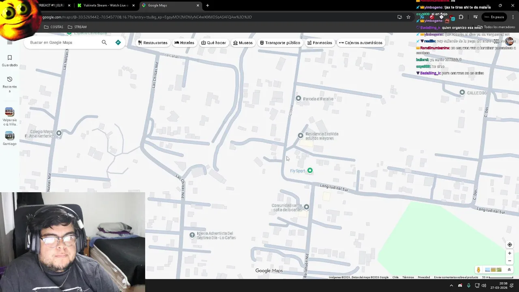Screen dimensions: 519x292
Task: Filter map by Hoteles
Action: pyautogui.click(x=184, y=43)
